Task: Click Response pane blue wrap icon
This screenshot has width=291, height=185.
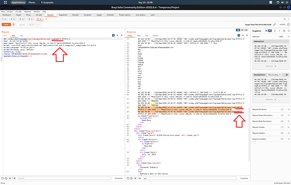Action: [x=239, y=35]
